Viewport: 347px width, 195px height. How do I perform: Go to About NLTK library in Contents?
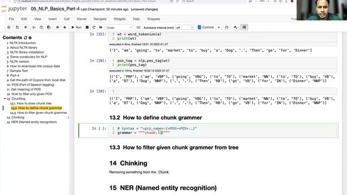[23, 48]
